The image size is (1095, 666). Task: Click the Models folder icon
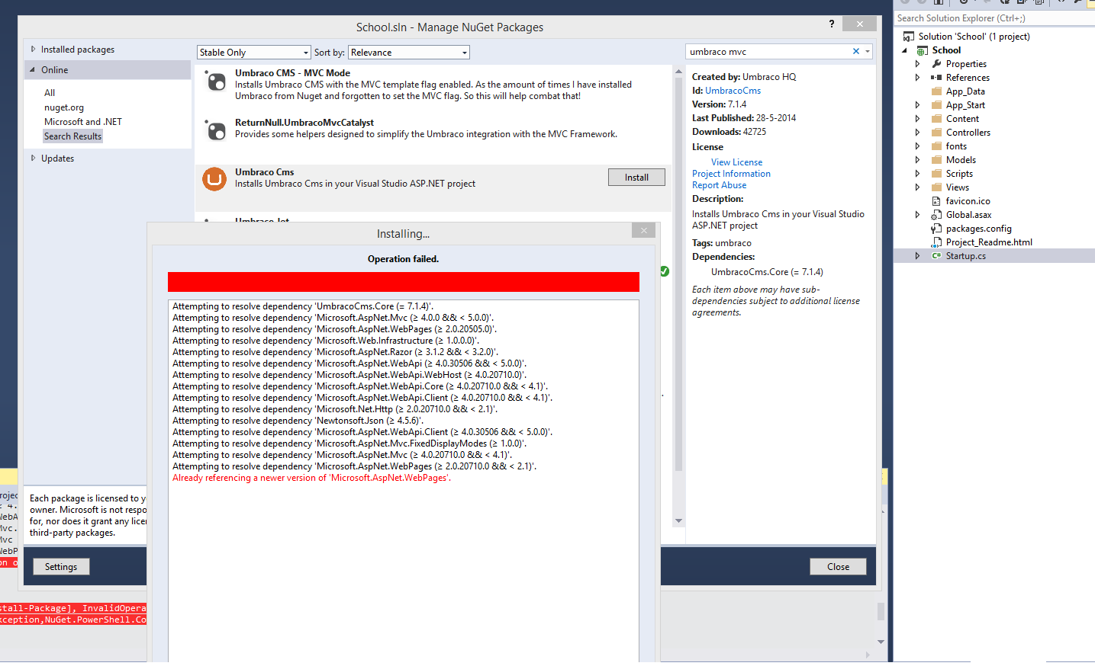click(936, 160)
